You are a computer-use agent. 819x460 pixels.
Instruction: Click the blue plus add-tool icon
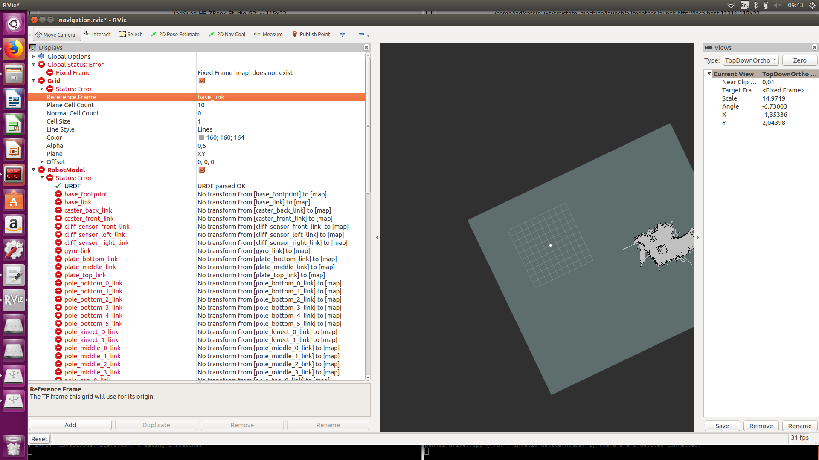(343, 34)
